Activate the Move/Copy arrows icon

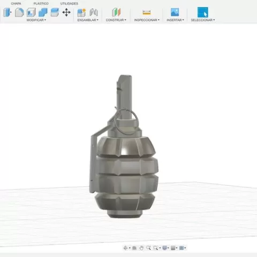coord(66,12)
